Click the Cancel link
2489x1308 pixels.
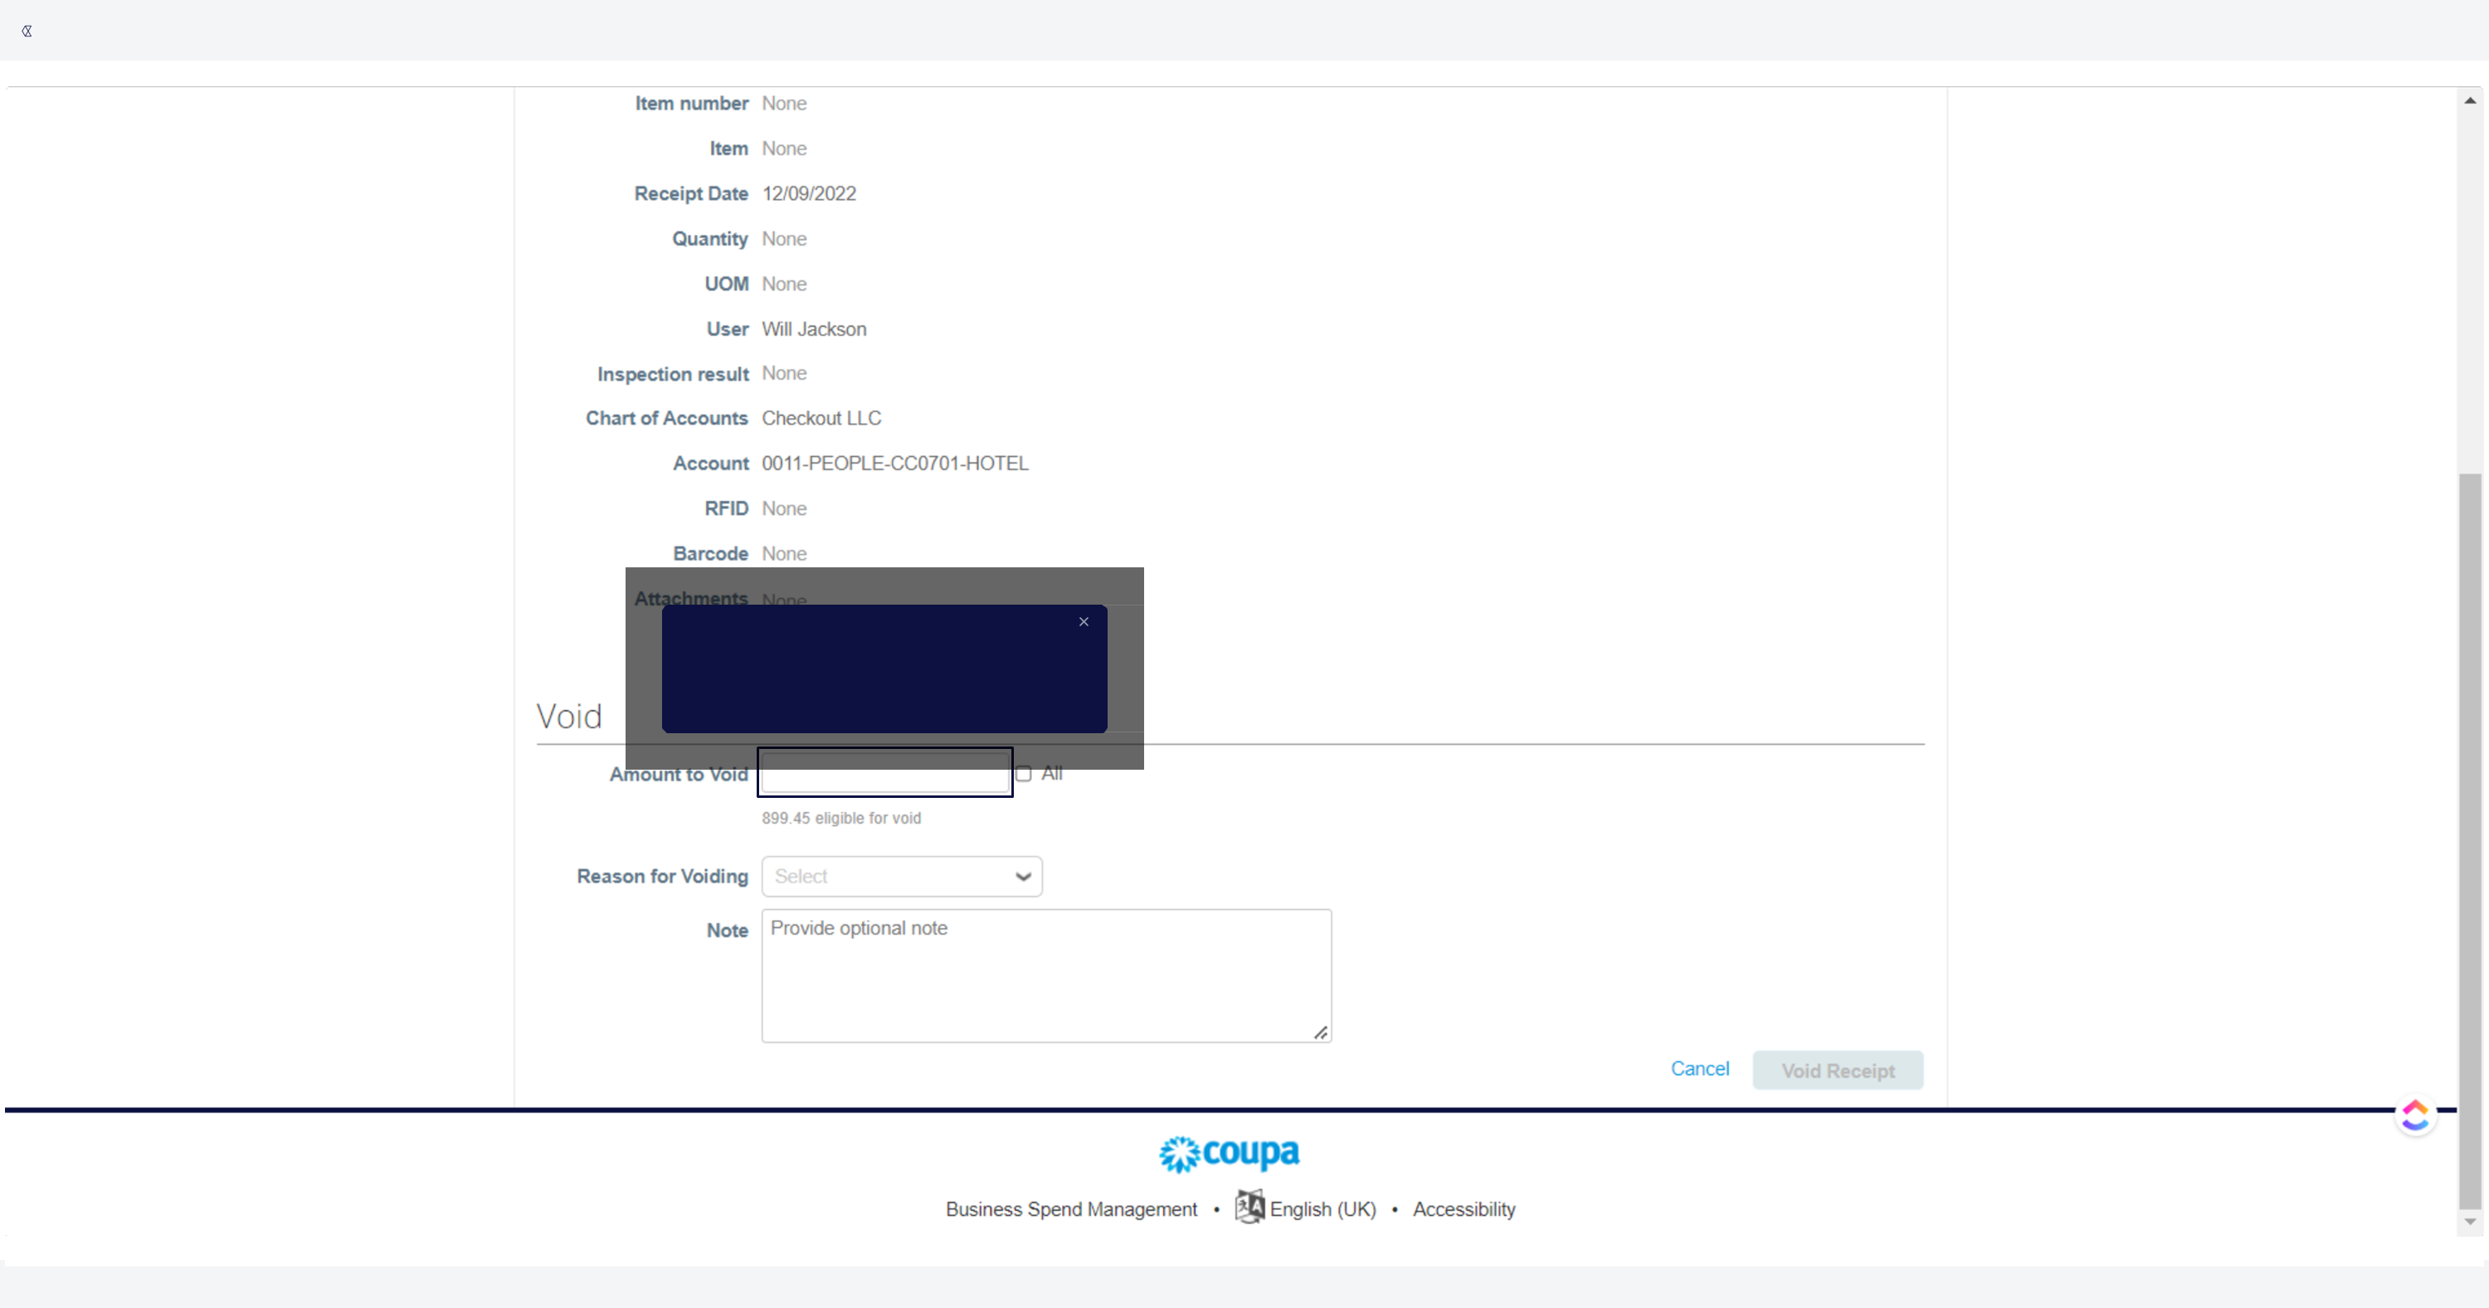click(x=1700, y=1068)
